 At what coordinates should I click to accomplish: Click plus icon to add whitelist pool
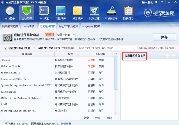[168, 56]
